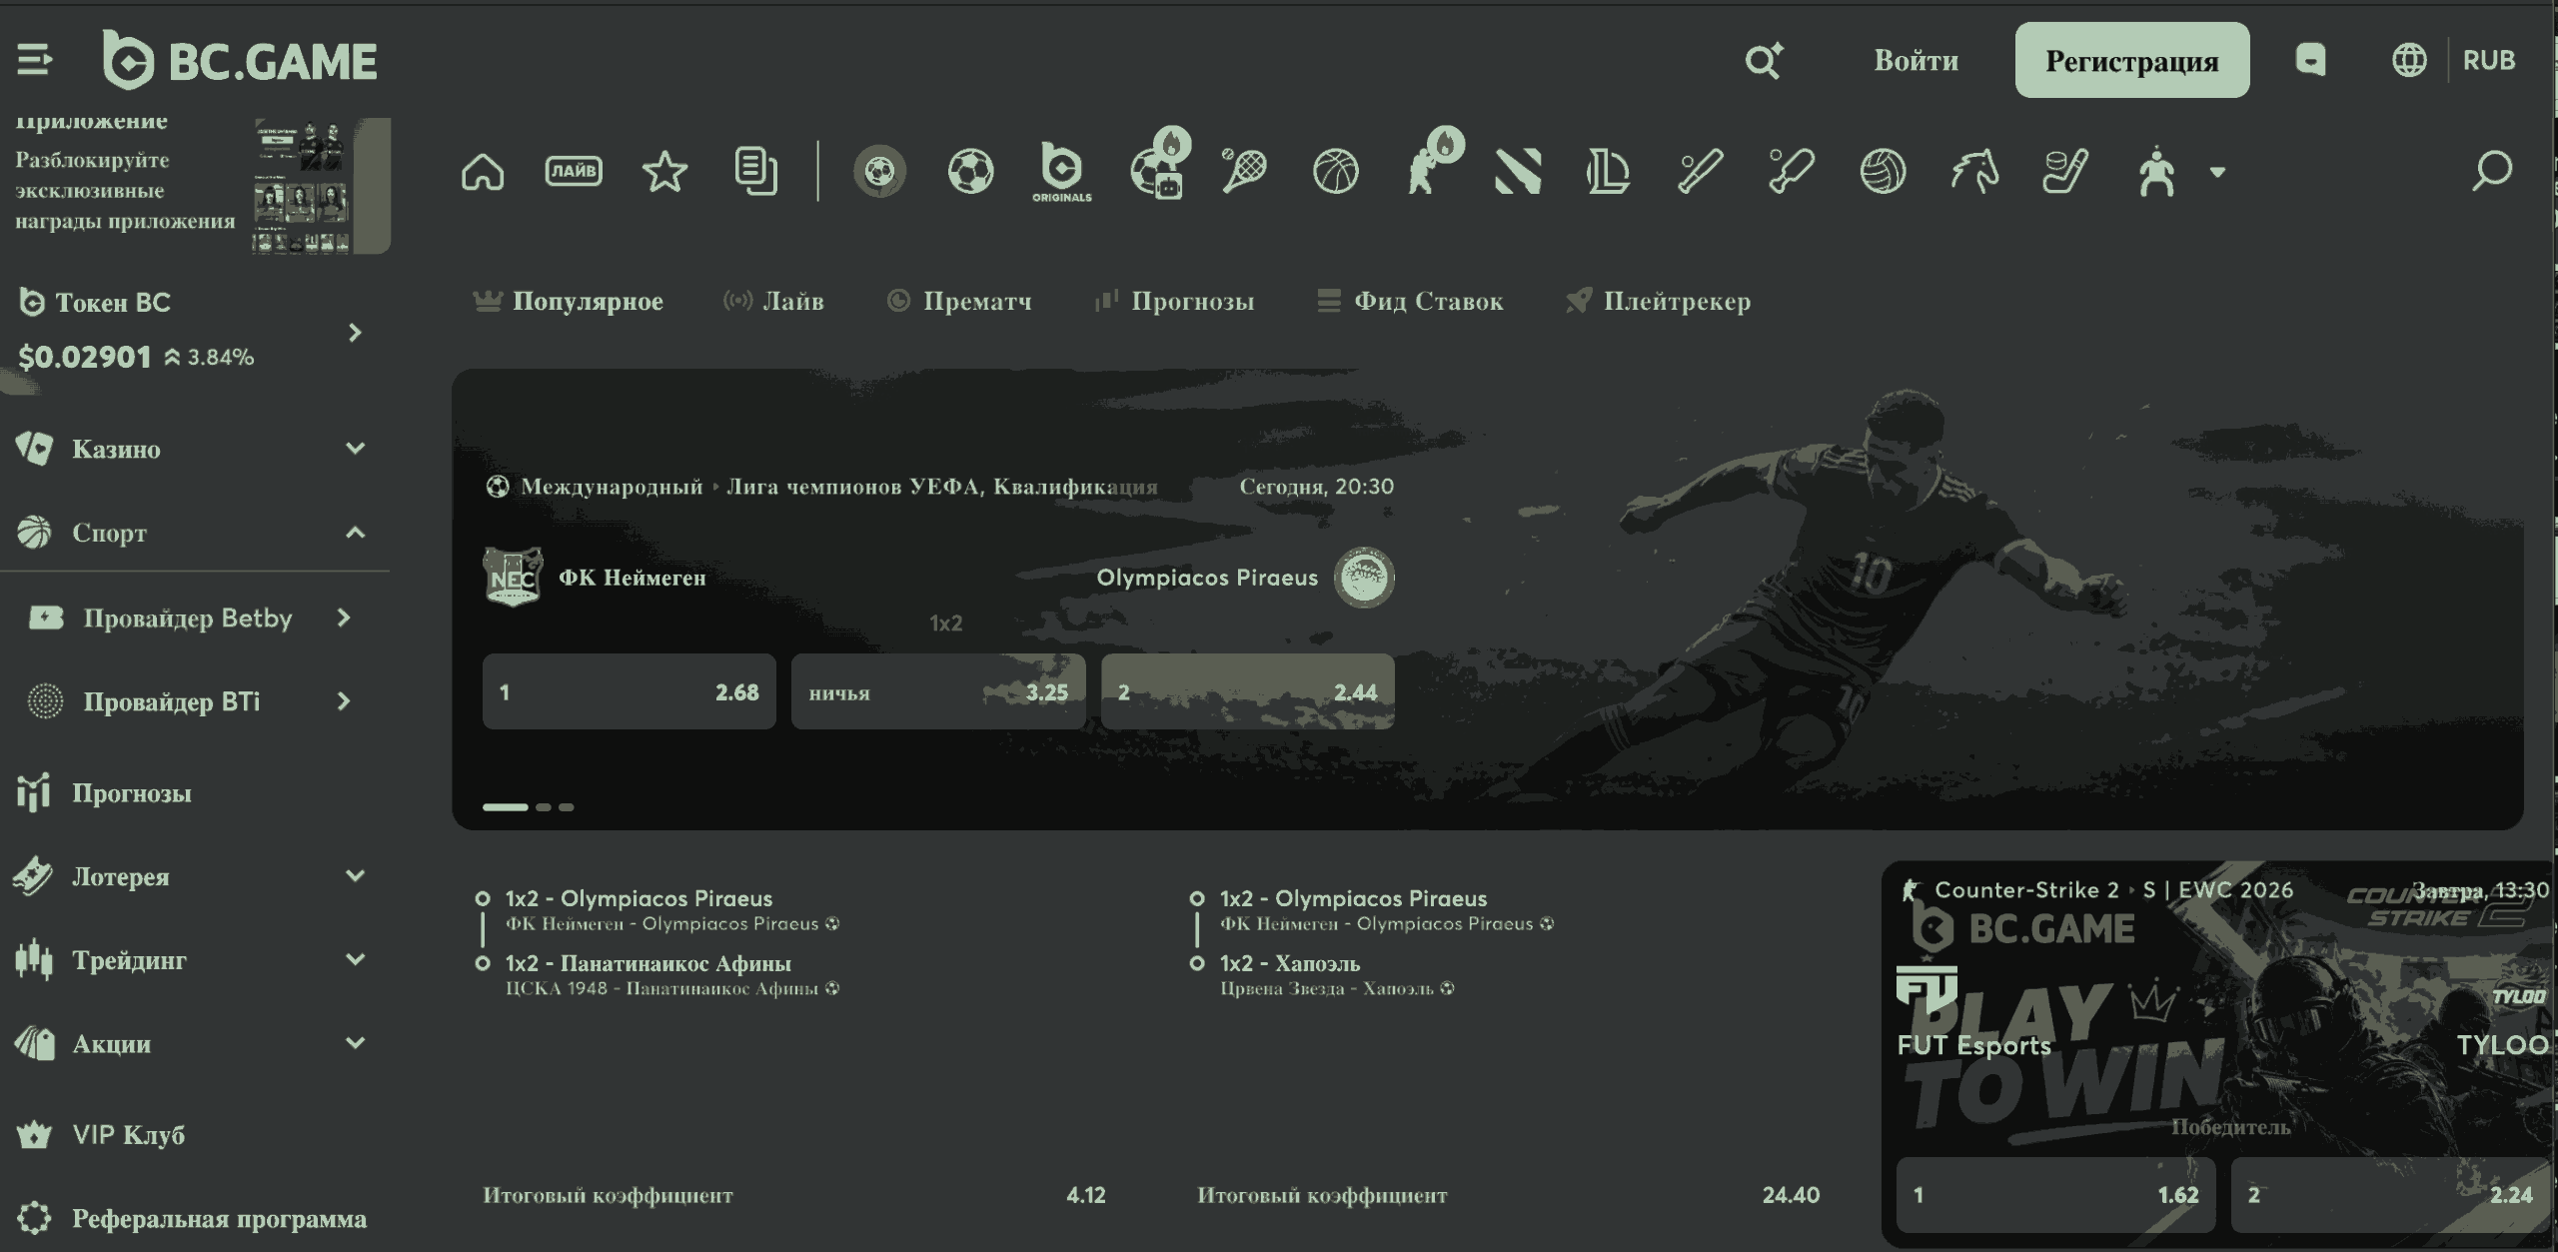Screen dimensions: 2558x1252
Task: Open Токен BC details chevron
Action: [355, 332]
